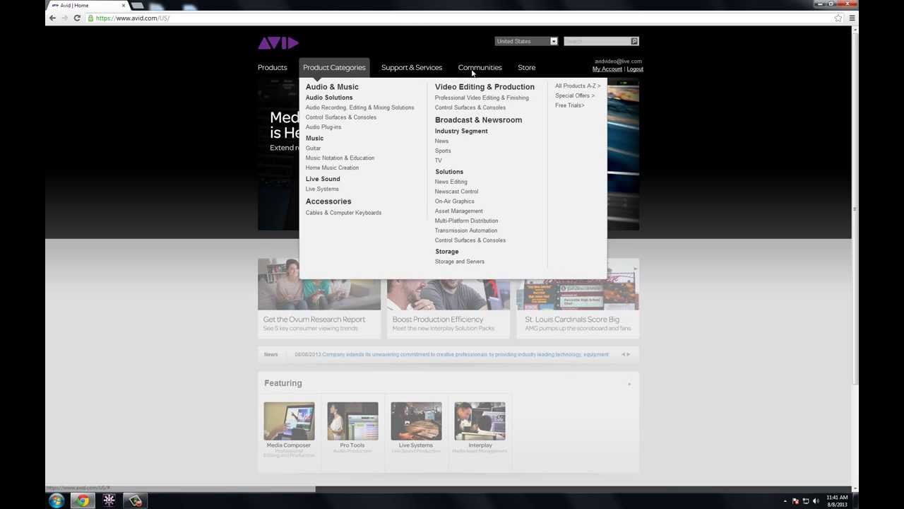The image size is (904, 509).
Task: Open the Chrome menu icon
Action: 852,18
